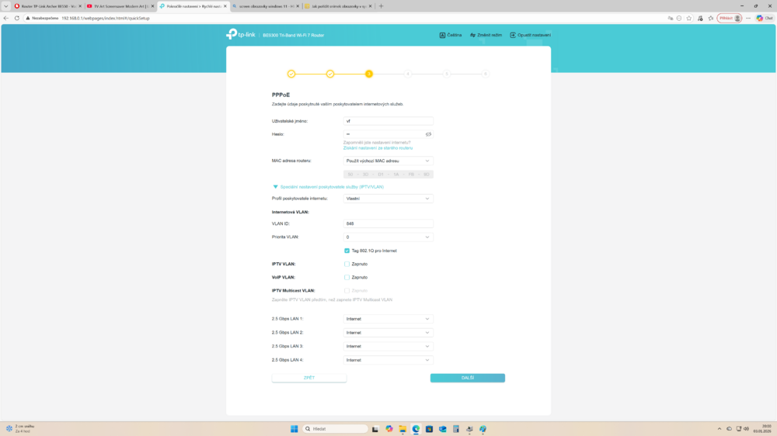Open a new browser tab

(381, 5)
